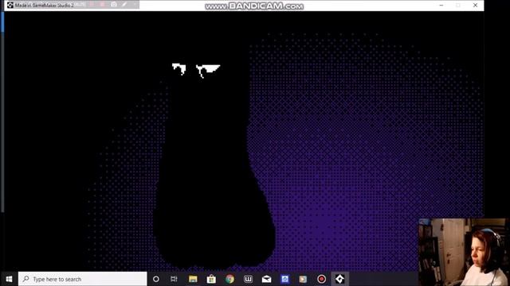510x286 pixels.
Task: Open Cortana circle icon in the taskbar
Action: tap(156, 279)
